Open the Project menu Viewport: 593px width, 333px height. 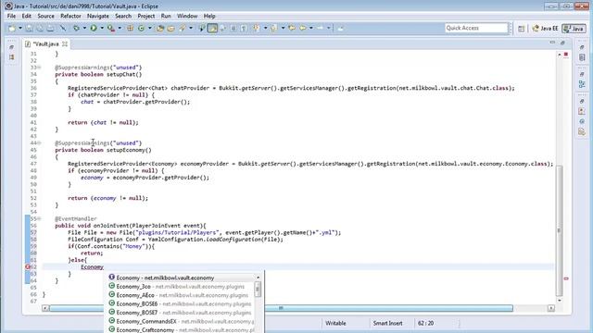click(146, 17)
